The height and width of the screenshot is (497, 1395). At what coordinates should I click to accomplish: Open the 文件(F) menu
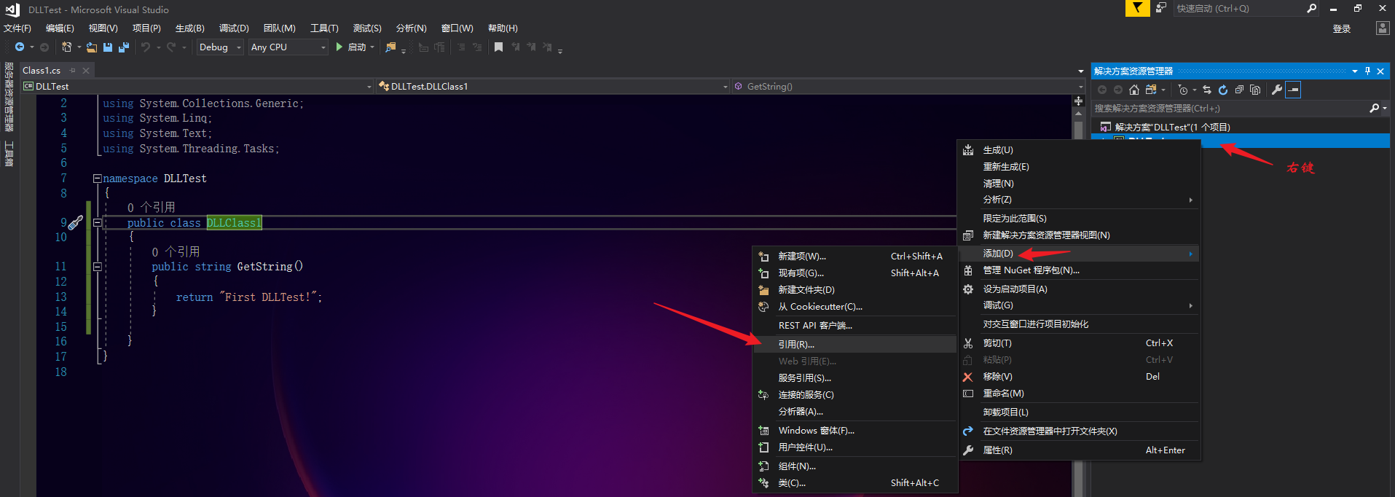coord(17,28)
